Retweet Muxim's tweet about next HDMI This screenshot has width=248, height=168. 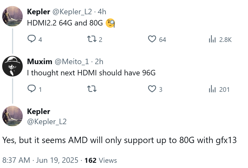[91, 89]
